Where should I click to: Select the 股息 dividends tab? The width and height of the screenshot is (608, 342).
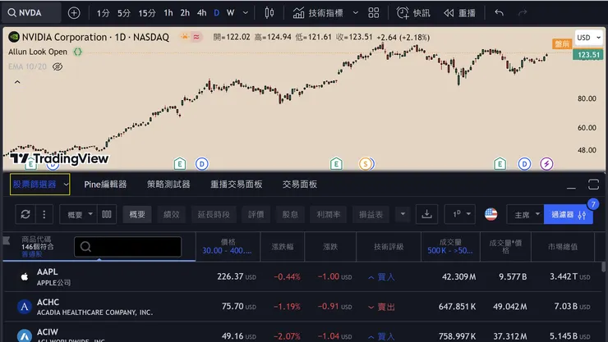[290, 214]
